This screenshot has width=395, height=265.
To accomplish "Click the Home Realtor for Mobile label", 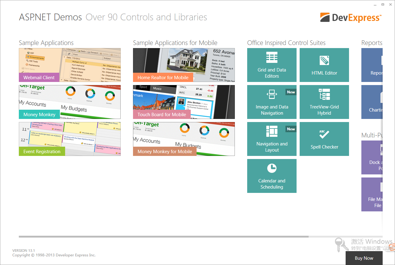I will pos(163,77).
